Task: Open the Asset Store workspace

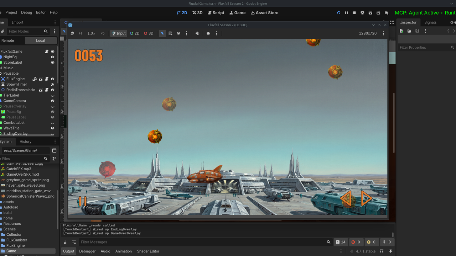Action: (264, 13)
